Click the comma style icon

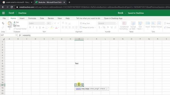tap(108, 27)
